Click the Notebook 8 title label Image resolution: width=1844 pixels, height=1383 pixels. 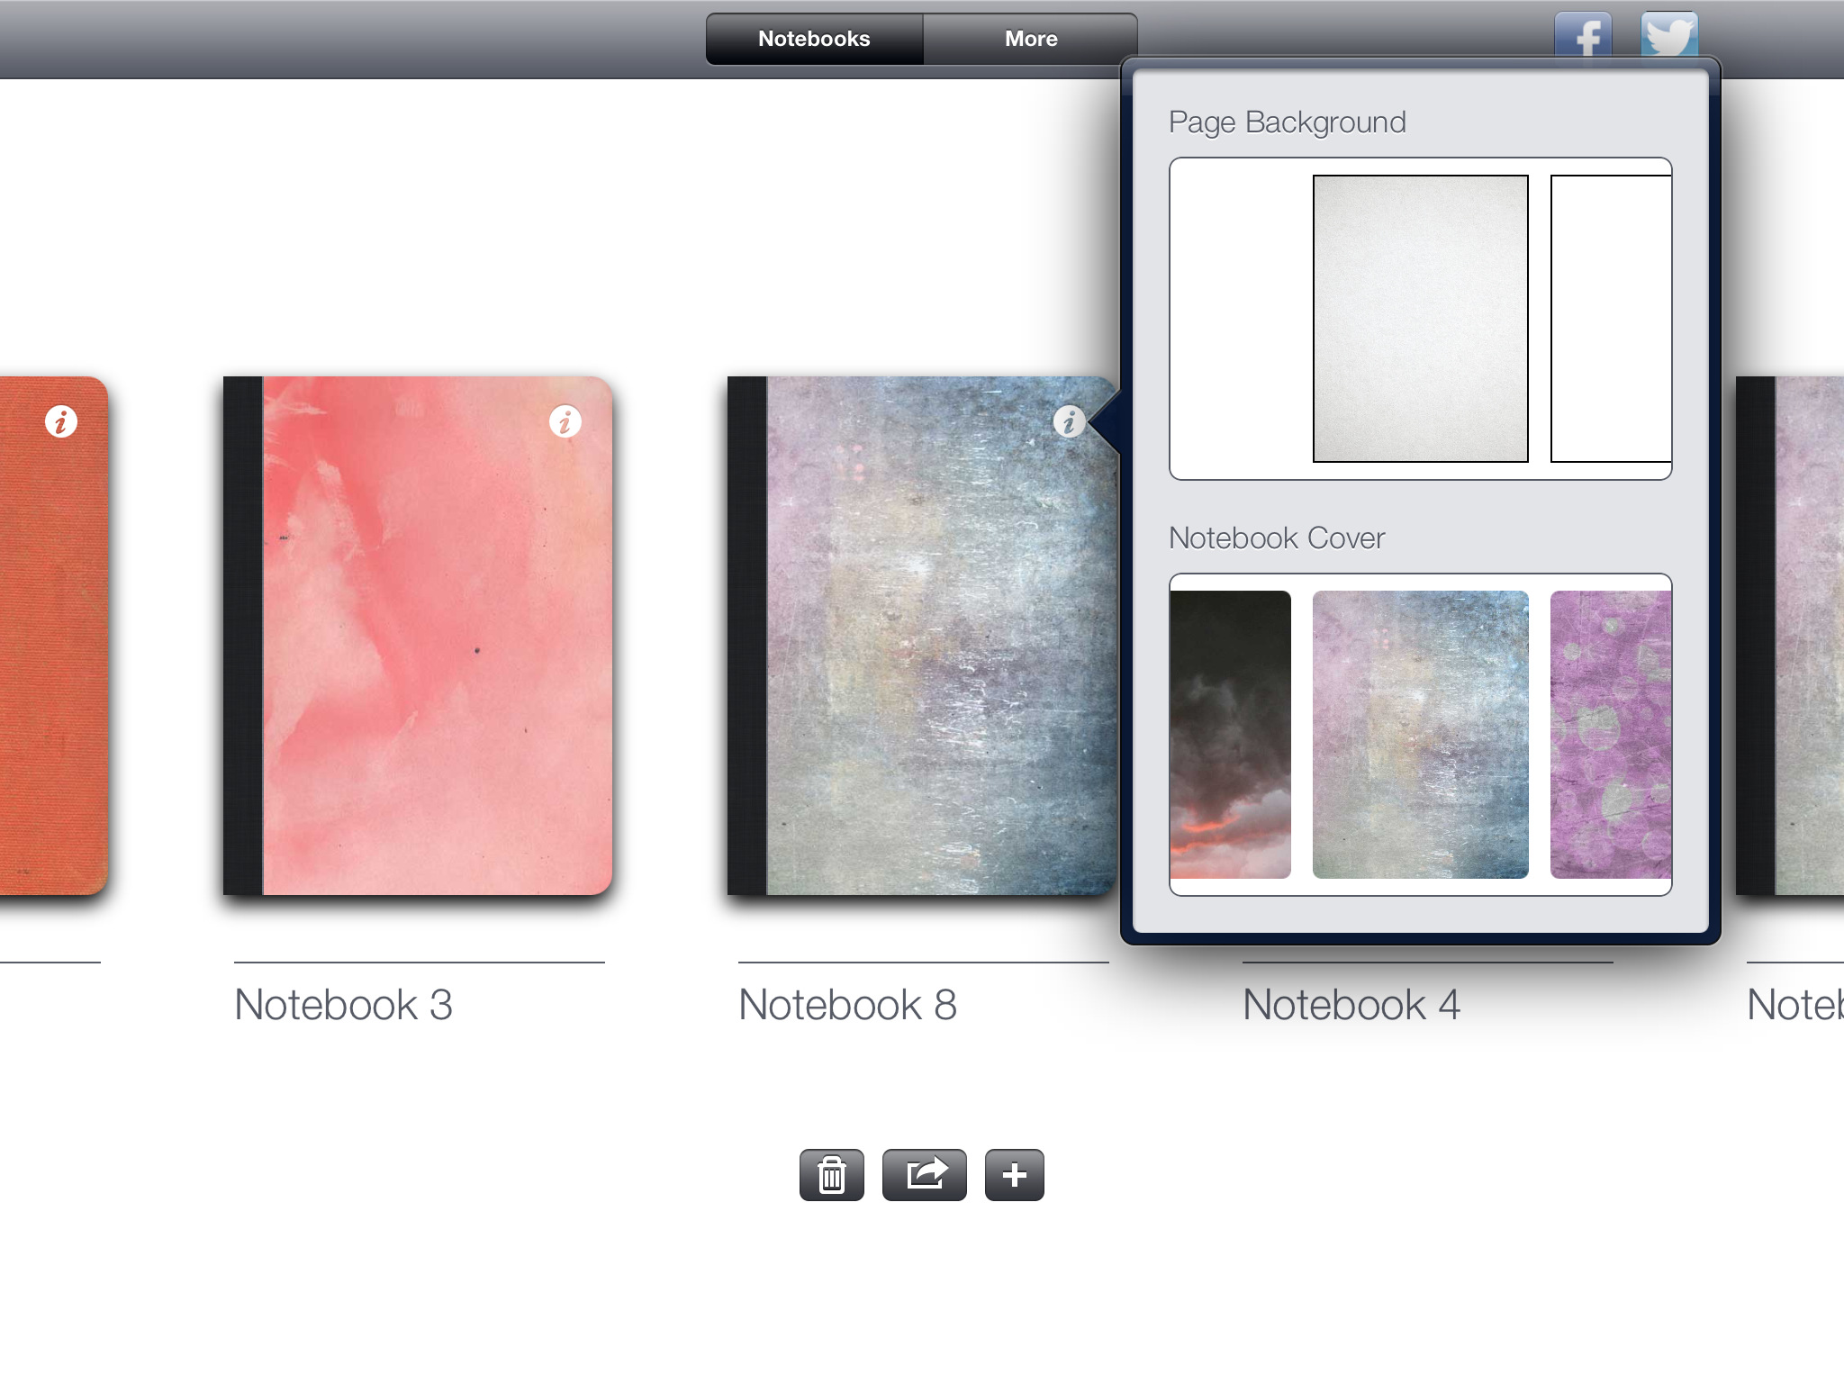[847, 1003]
